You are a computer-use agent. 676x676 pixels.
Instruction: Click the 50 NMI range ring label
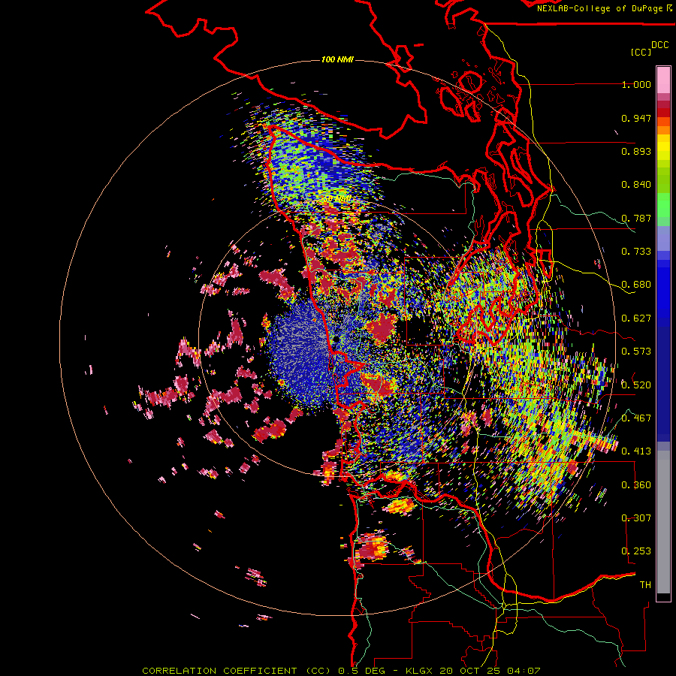(x=337, y=199)
